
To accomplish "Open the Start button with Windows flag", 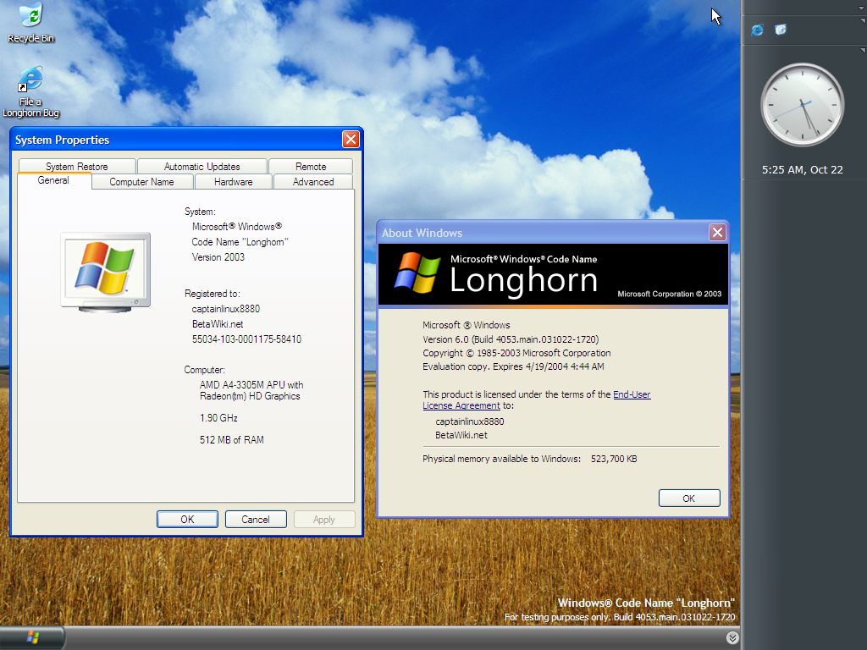I will click(x=32, y=638).
